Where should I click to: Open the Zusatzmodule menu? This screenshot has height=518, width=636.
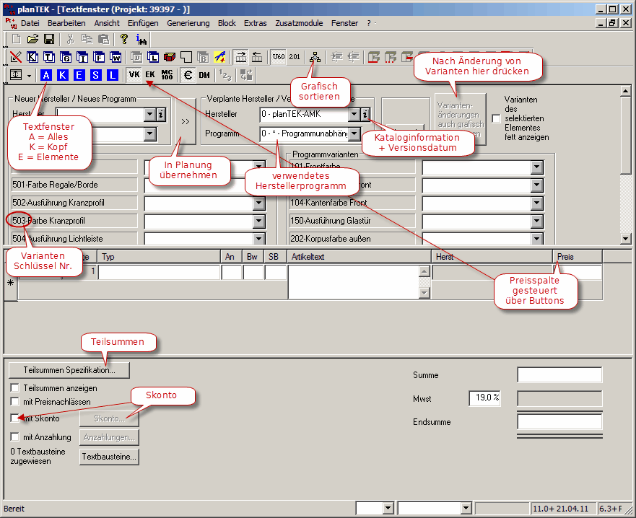click(299, 23)
